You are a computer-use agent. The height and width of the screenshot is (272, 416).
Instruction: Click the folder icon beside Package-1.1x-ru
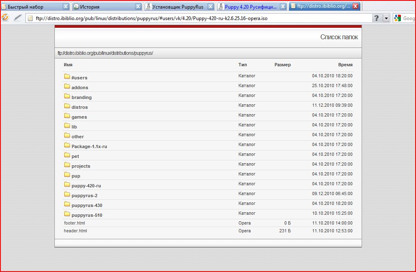coord(67,145)
